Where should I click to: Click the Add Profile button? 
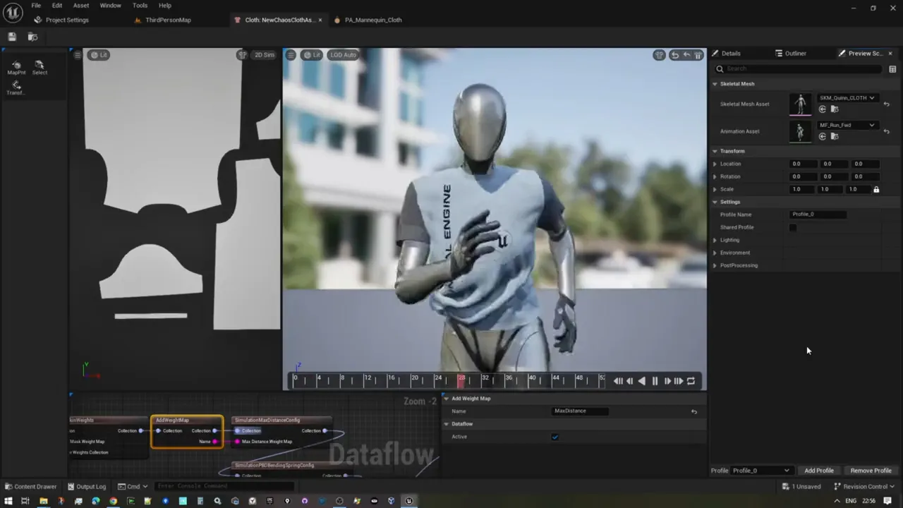click(x=819, y=471)
